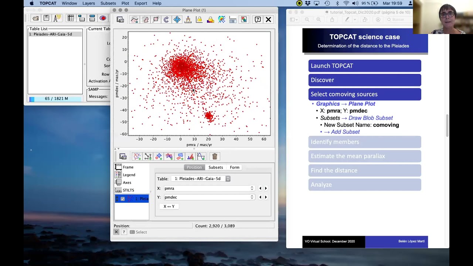Select the STILTS control entry
This screenshot has width=473, height=266.
tap(132, 190)
